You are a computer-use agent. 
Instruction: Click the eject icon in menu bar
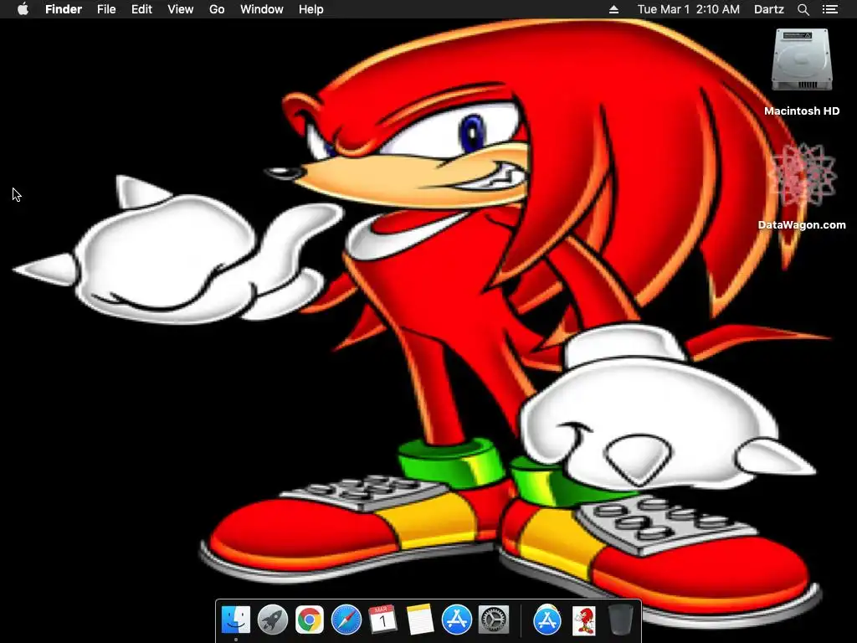pos(613,9)
